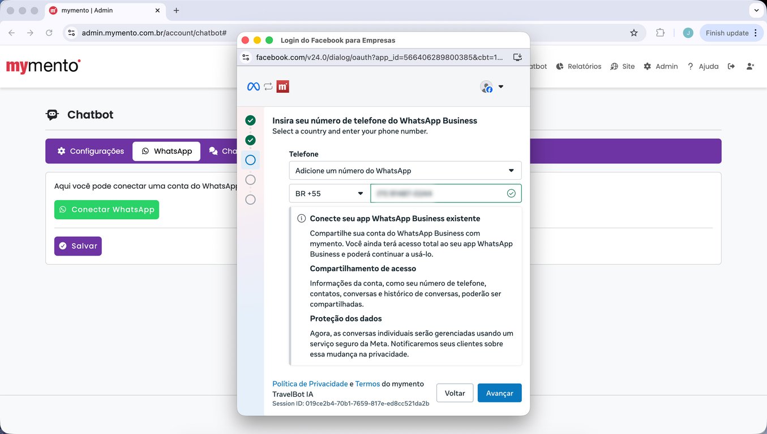Open the Ajuda help menu

702,66
